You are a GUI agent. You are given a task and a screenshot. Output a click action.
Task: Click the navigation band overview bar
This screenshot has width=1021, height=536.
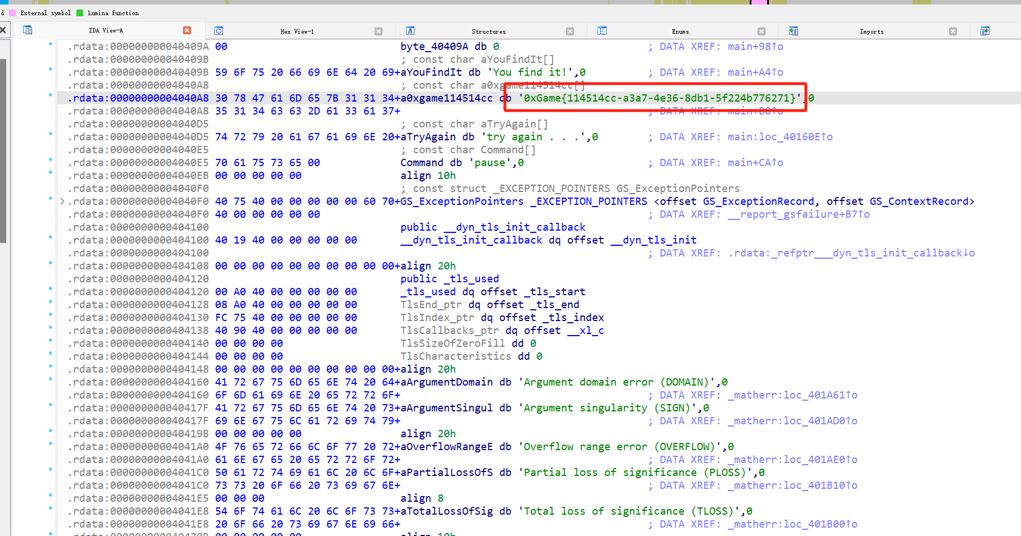click(x=510, y=2)
